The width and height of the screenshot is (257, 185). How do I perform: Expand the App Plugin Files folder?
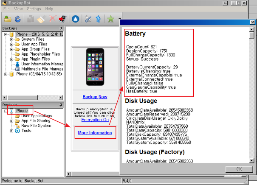11,59
